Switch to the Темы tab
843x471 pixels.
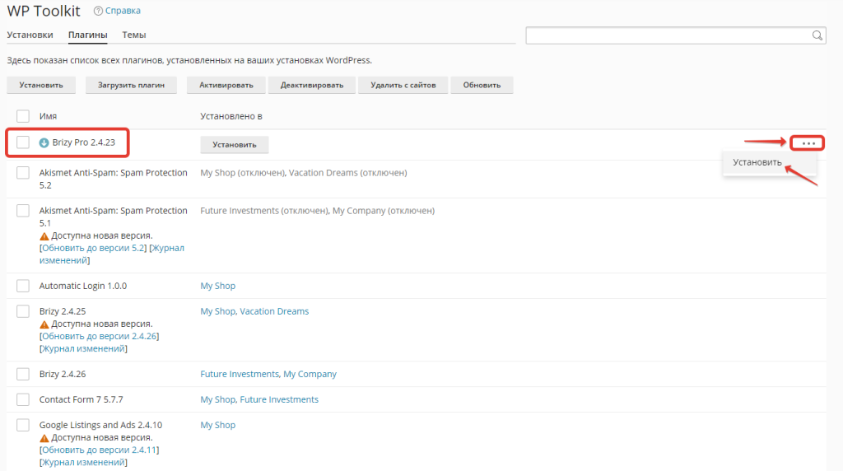click(x=134, y=35)
